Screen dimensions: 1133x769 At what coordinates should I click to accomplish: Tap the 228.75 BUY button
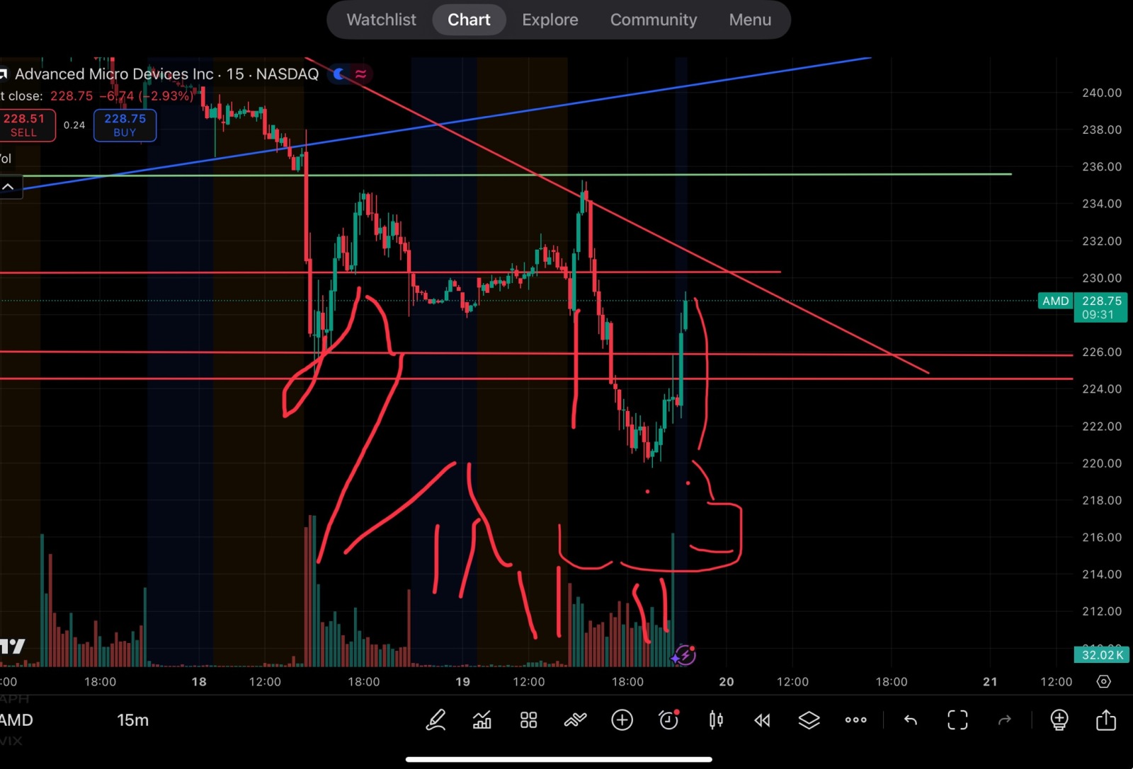pyautogui.click(x=125, y=125)
